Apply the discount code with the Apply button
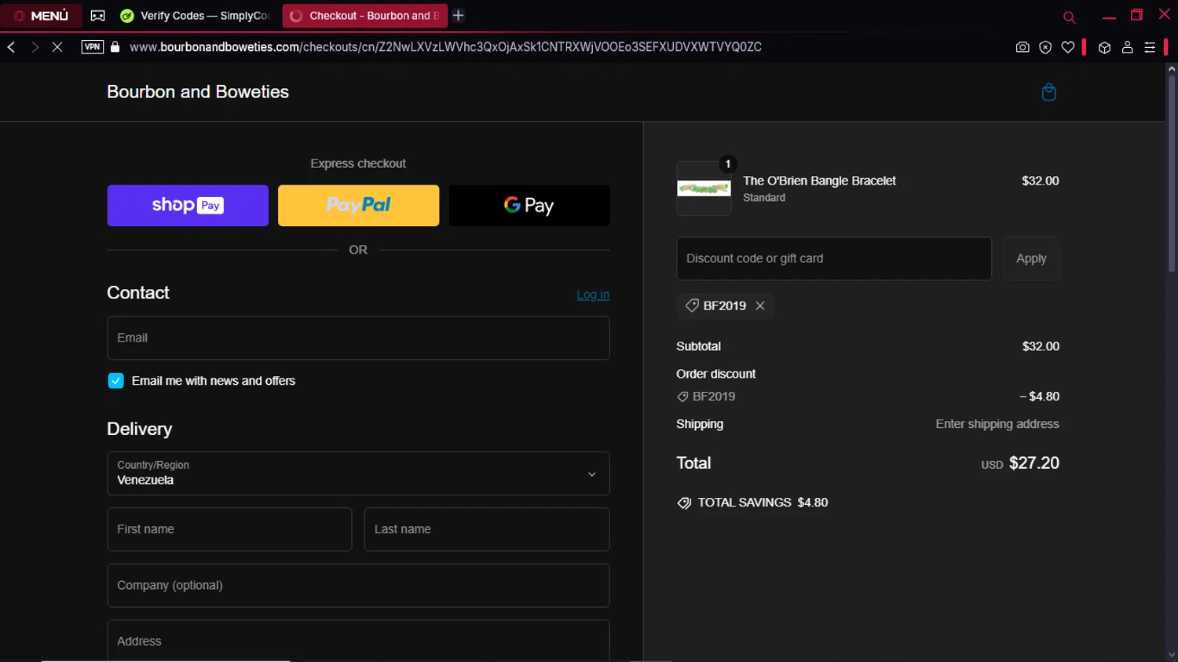 pos(1031,258)
